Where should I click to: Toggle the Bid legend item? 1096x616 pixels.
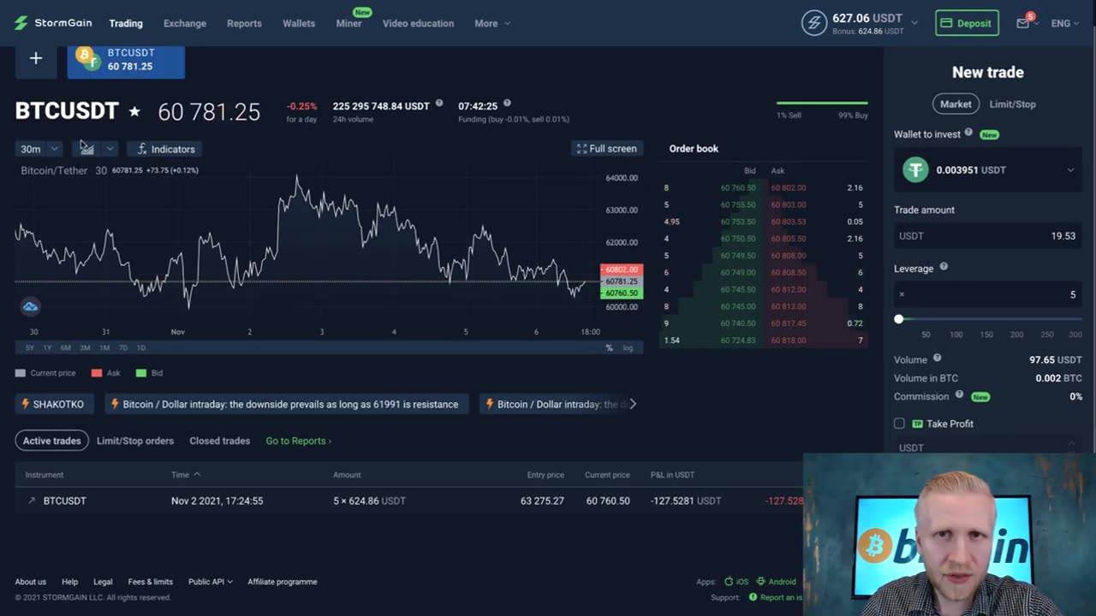[x=149, y=373]
